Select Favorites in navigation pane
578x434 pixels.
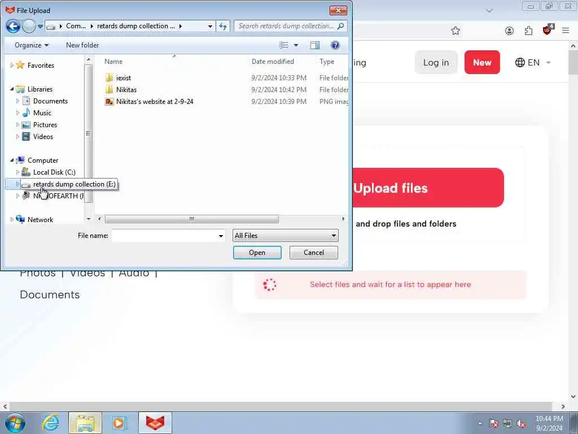click(x=41, y=66)
